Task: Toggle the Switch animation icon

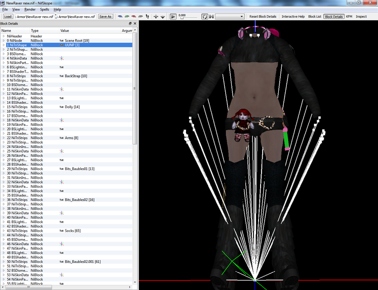Action: 211,17
